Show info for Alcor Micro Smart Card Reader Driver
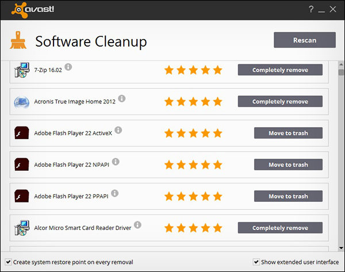Image resolution: width=345 pixels, height=272 pixels. (x=137, y=225)
